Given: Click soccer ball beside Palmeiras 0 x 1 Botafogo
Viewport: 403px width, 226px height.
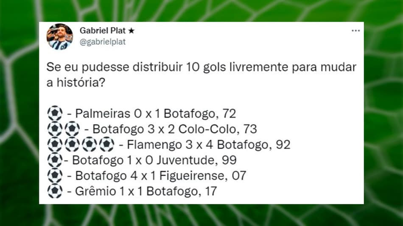Looking at the screenshot, I should click(55, 113).
